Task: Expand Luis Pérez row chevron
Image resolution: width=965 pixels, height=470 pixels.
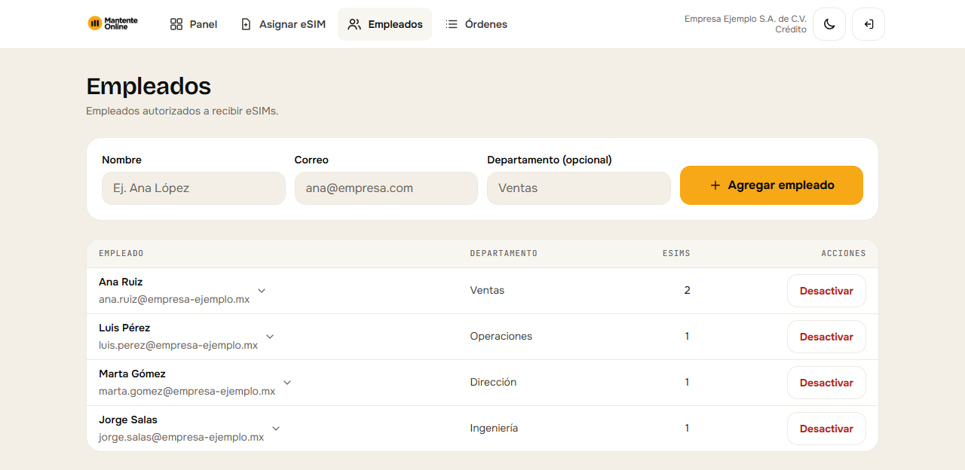Action: point(270,337)
